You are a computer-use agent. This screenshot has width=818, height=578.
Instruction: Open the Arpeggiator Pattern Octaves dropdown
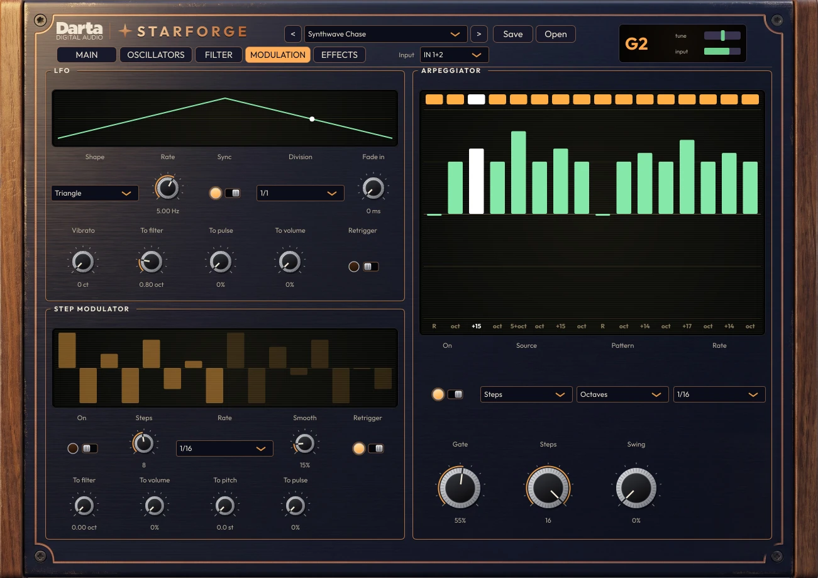click(622, 394)
